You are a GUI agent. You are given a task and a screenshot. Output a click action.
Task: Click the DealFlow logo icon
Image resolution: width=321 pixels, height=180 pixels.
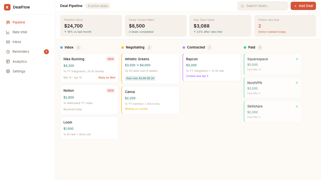point(7,7)
